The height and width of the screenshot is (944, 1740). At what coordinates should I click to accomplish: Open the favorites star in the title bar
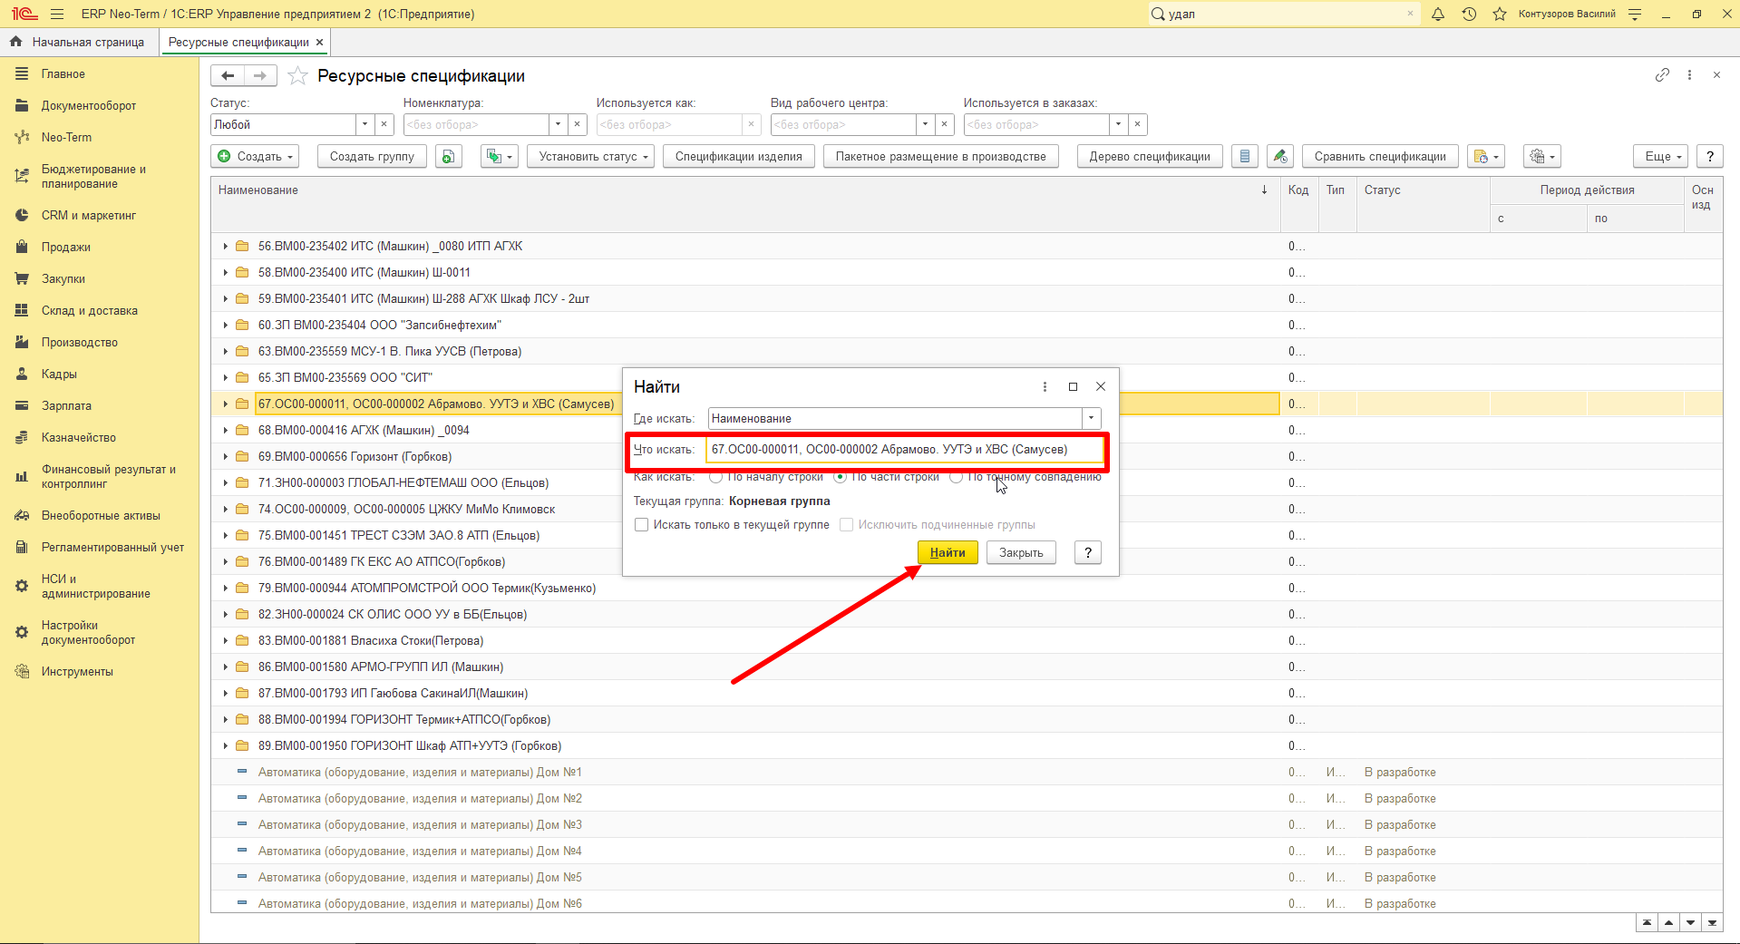tap(1500, 14)
